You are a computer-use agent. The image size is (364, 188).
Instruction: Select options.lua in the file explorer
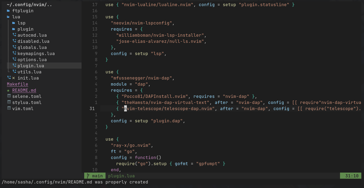[x=32, y=60]
